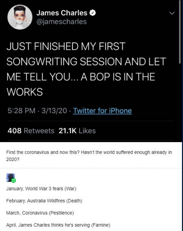
Task: Click the @jamescharles handle
Action: point(61,22)
